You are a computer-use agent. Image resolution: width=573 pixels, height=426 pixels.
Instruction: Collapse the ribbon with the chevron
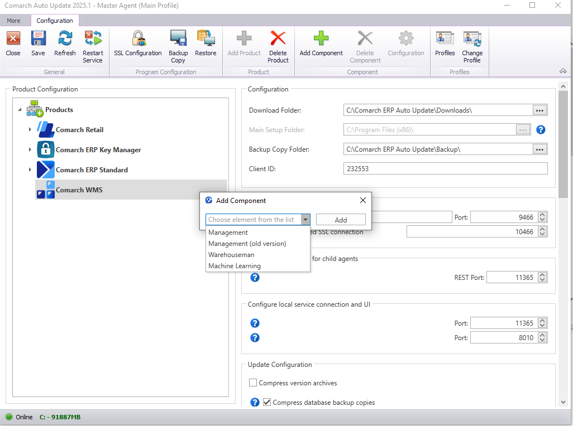563,71
